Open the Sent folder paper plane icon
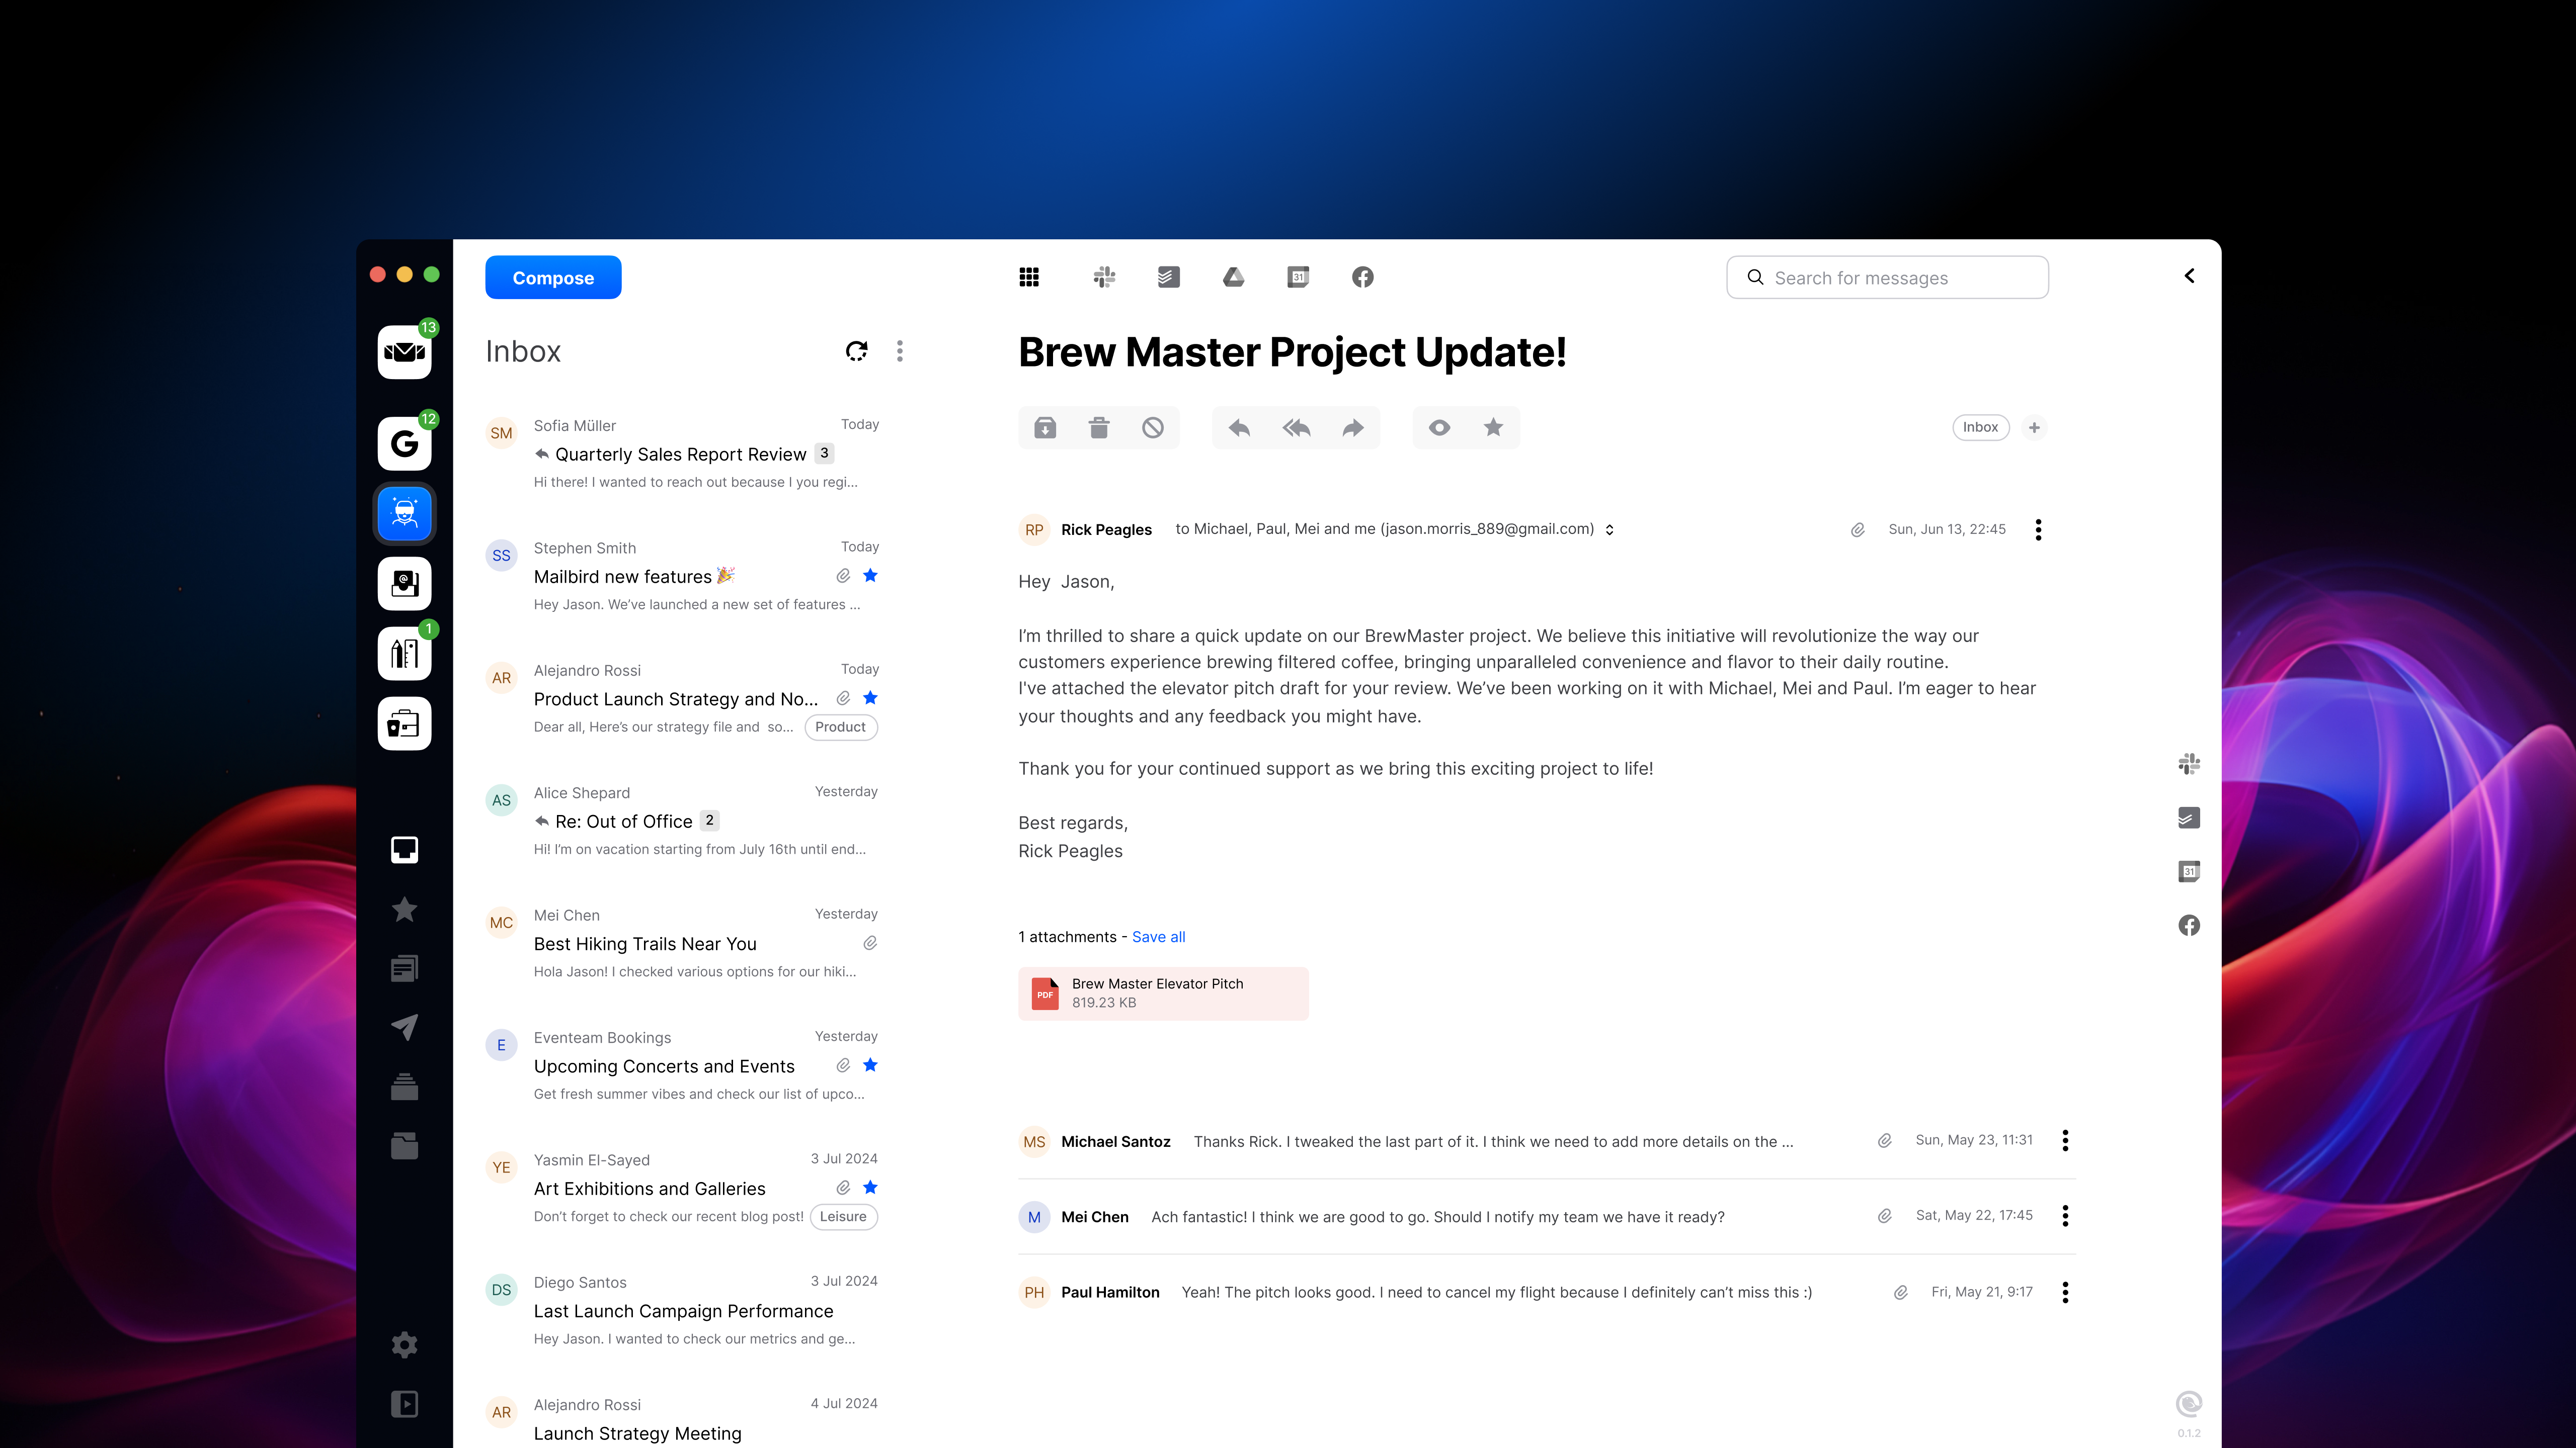This screenshot has width=2576, height=1448. (404, 1027)
